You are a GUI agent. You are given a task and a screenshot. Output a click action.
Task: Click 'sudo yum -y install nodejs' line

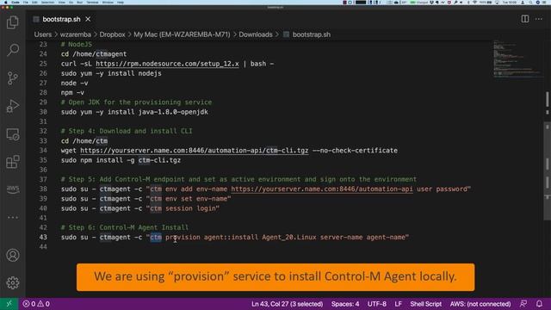pos(111,73)
